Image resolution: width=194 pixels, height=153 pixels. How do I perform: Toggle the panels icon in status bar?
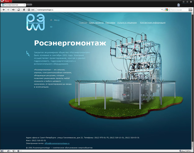(2, 151)
